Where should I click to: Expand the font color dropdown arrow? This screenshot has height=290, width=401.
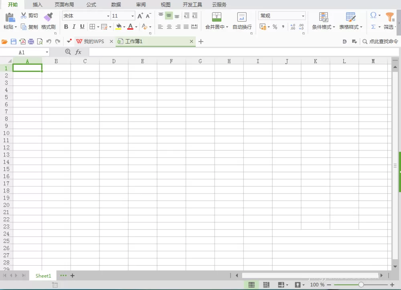136,26
